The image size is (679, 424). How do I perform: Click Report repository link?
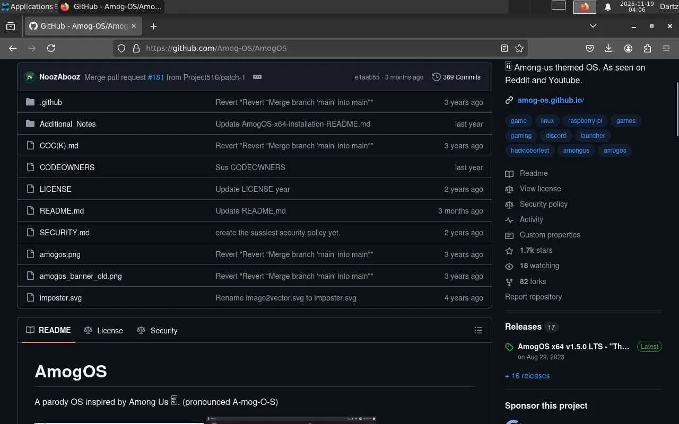[533, 297]
